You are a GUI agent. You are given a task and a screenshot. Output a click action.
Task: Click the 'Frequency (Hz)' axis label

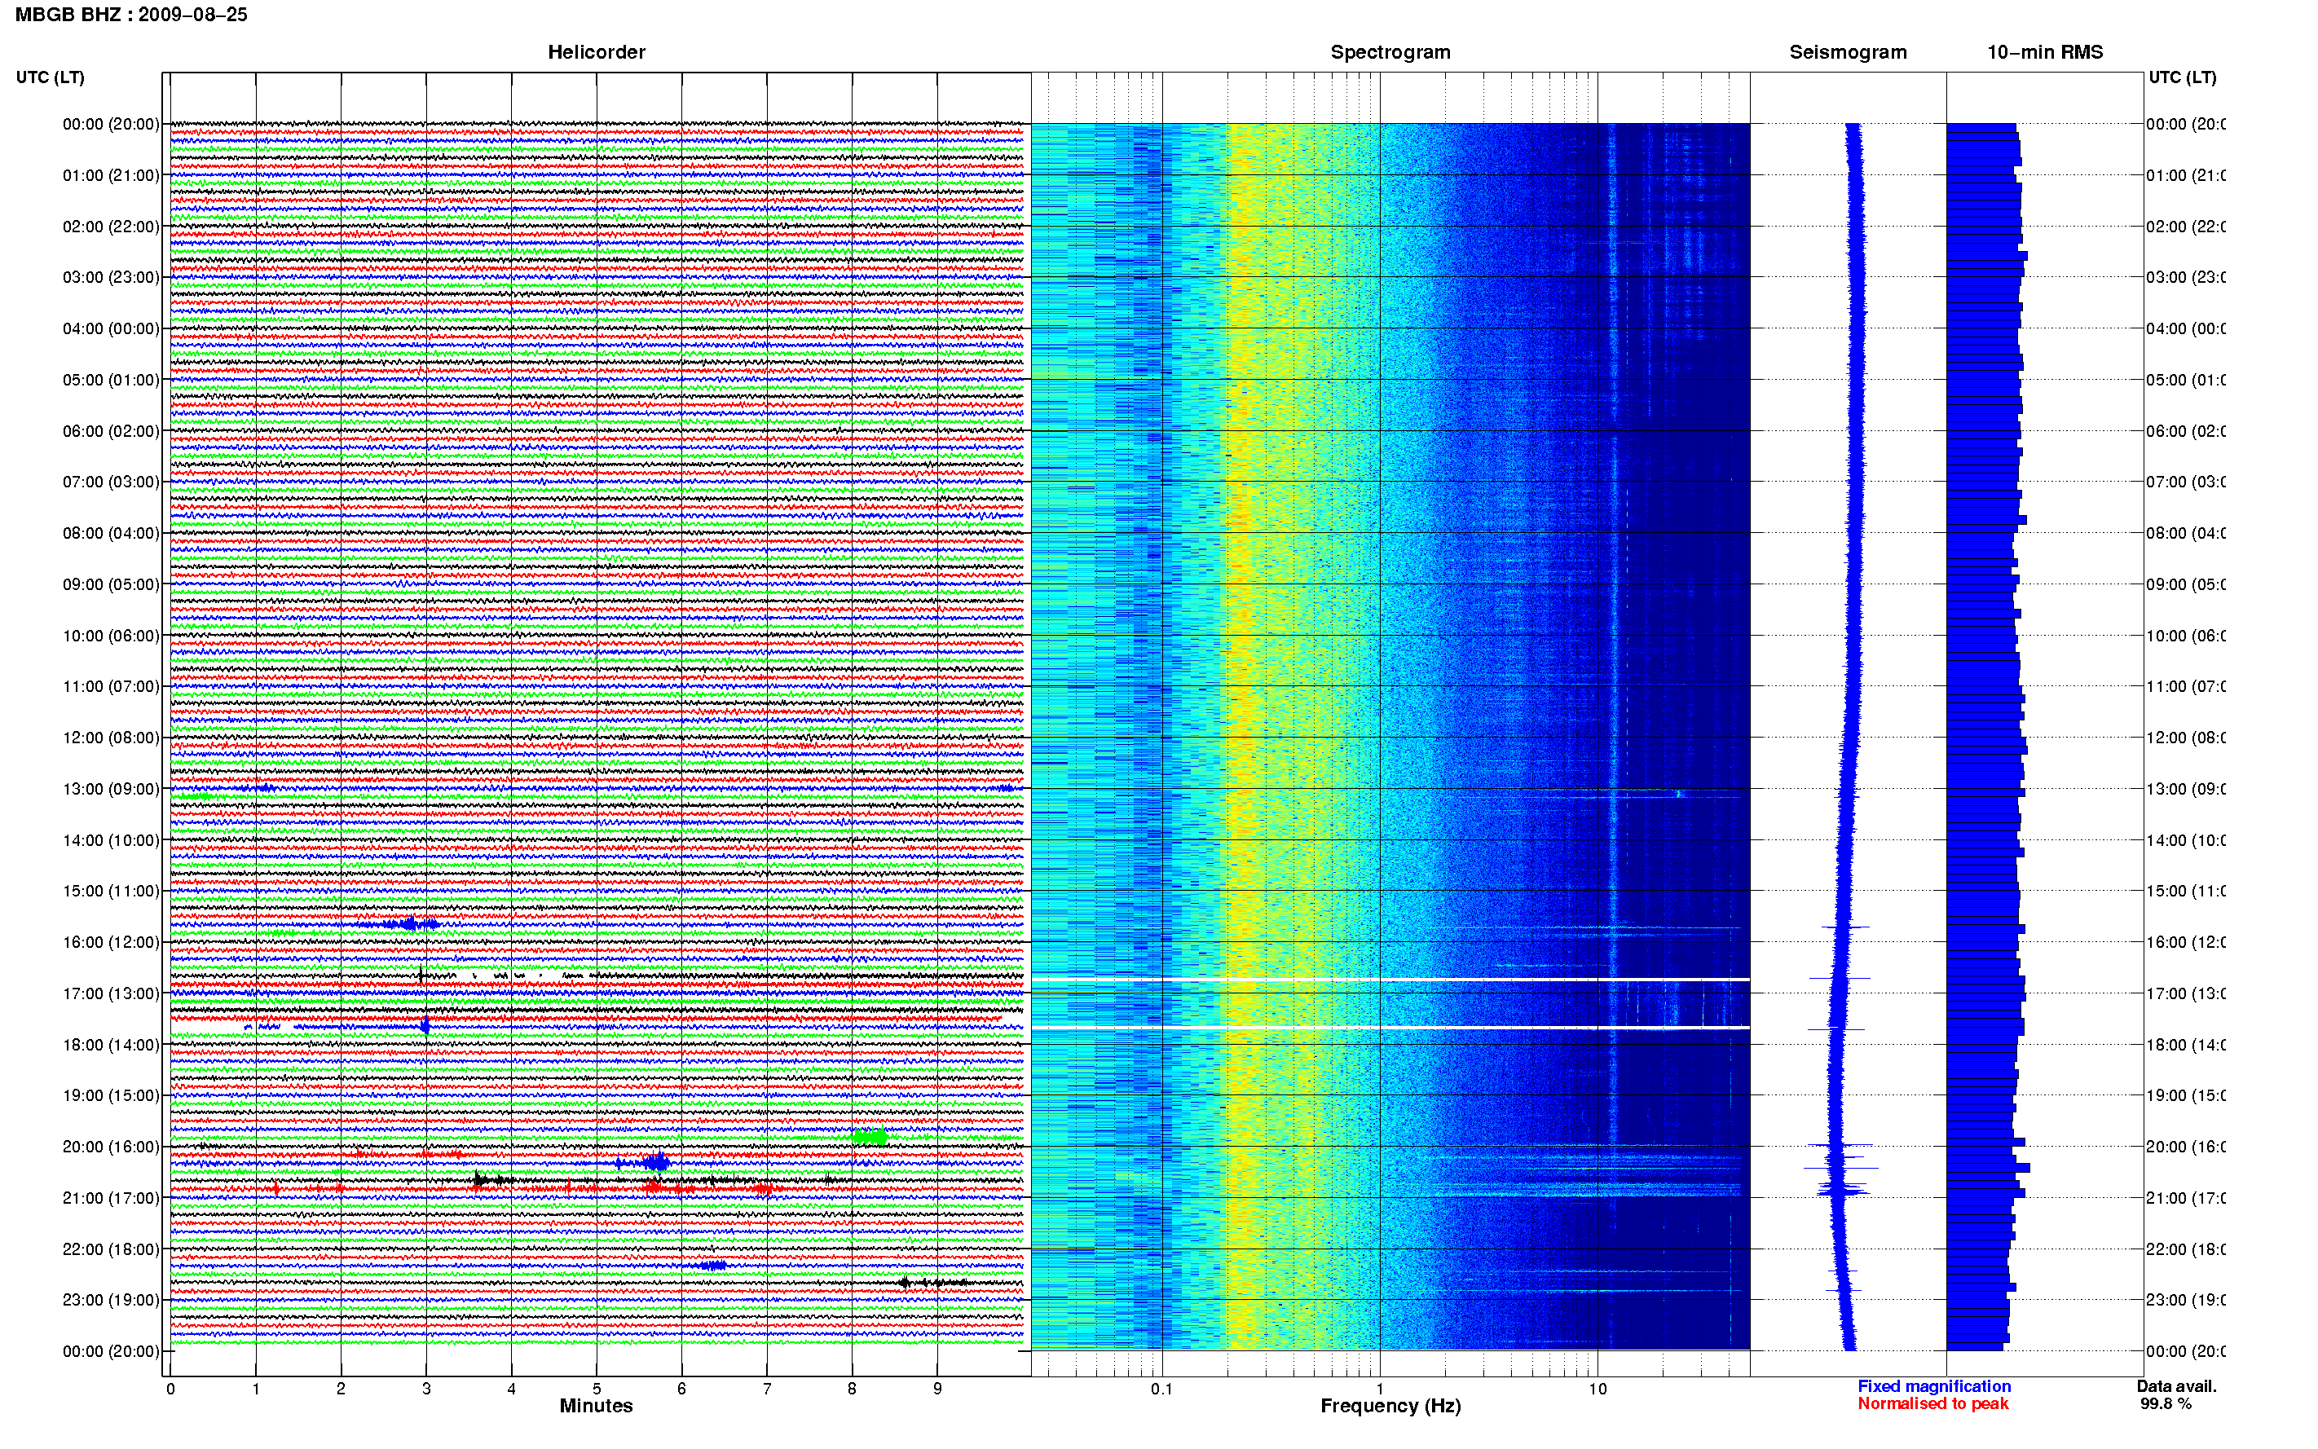pos(1390,1406)
